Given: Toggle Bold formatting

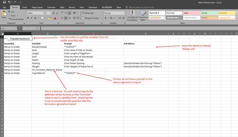Looking at the screenshot, I should pos(28,18).
